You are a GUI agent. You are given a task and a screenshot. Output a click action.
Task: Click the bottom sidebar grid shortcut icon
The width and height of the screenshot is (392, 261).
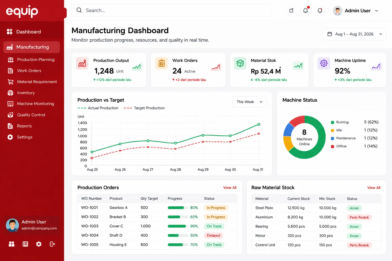[11, 244]
